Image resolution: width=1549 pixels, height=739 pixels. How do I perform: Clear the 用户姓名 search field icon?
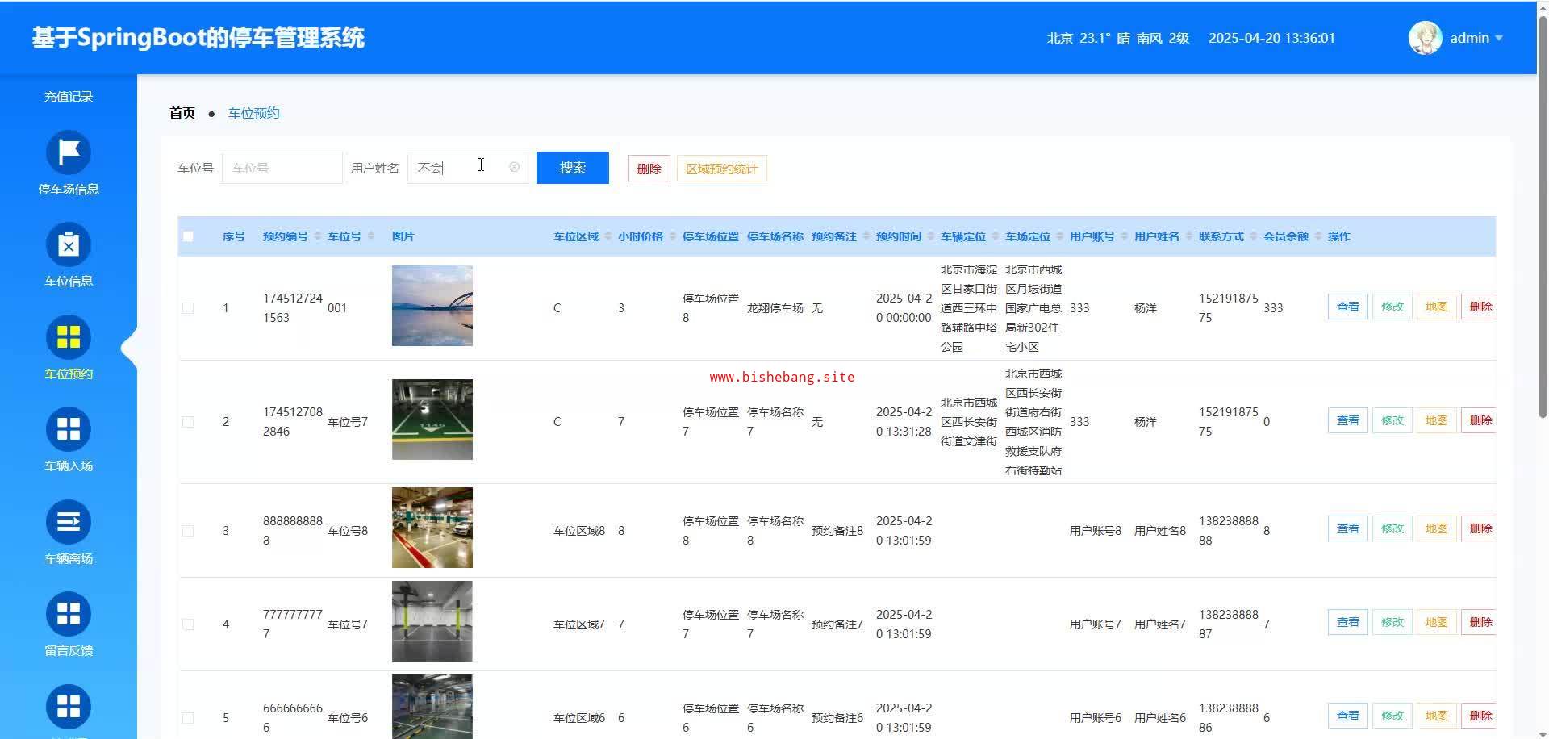click(514, 167)
